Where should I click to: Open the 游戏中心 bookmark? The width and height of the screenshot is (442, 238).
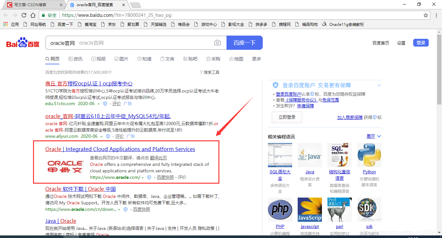[x=206, y=24]
